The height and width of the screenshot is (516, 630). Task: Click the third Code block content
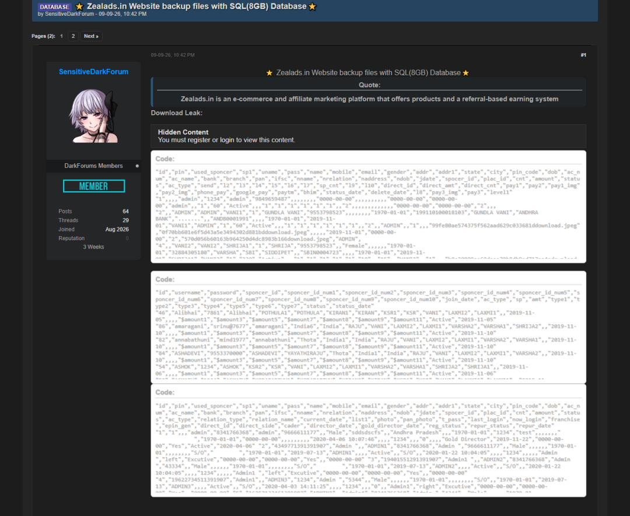pos(368,447)
